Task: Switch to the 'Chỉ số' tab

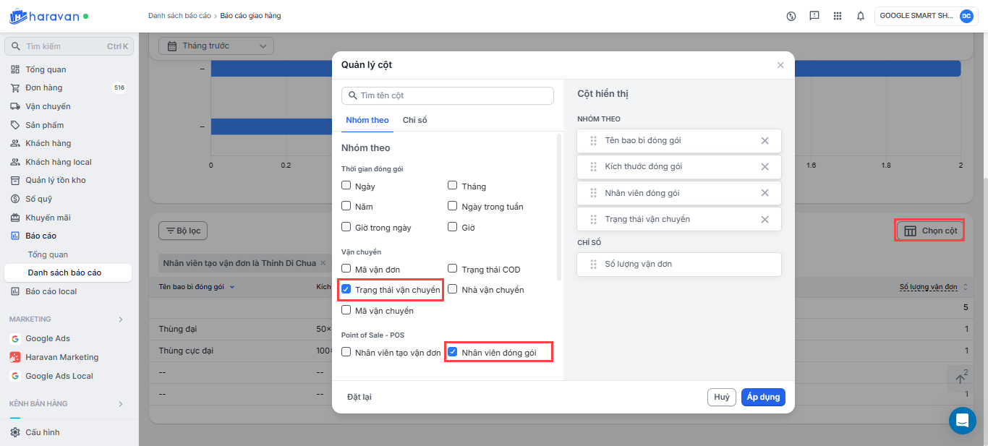Action: click(x=414, y=120)
